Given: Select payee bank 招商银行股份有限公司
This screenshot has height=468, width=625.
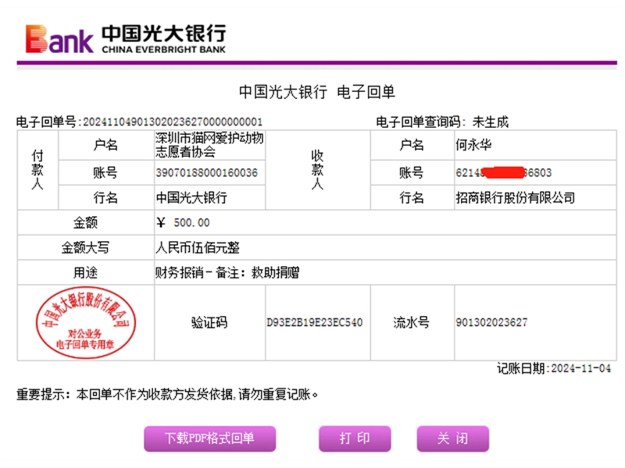Looking at the screenshot, I should click(x=516, y=197).
